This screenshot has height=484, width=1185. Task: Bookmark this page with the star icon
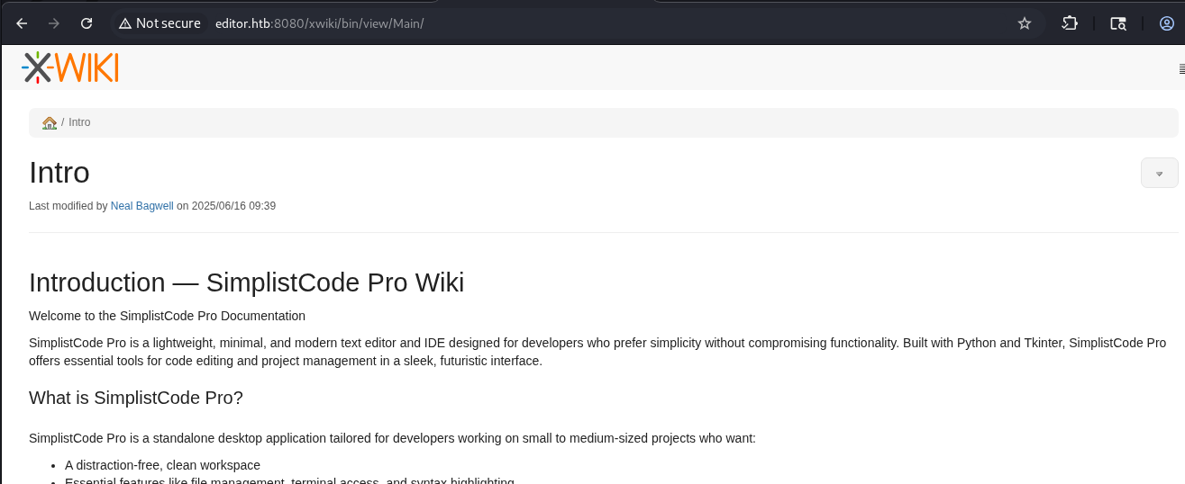click(x=1024, y=23)
